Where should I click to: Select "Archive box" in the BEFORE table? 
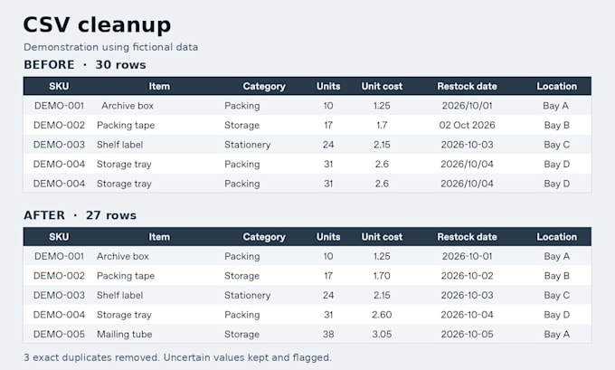coord(128,106)
